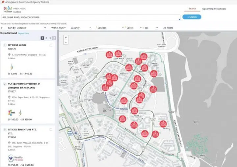Screen dimensions: 237x167
Task: Click the Export Data link
Action: 23,34
